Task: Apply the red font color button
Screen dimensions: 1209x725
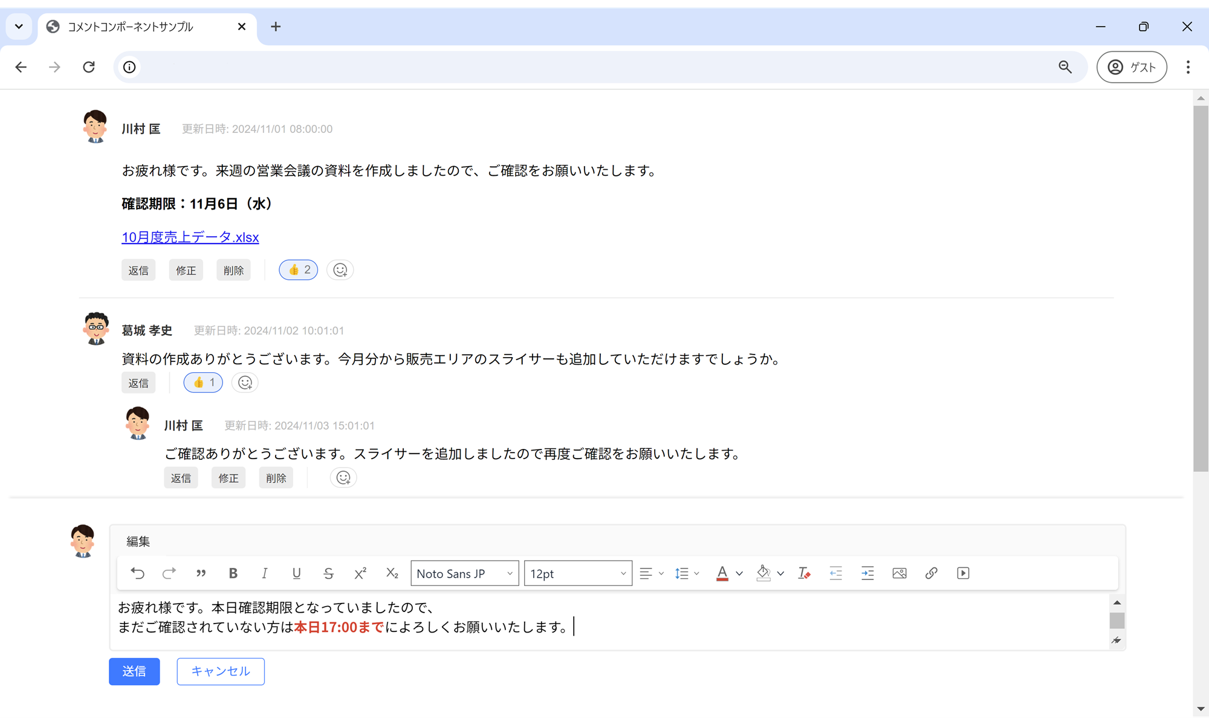Action: pos(722,573)
